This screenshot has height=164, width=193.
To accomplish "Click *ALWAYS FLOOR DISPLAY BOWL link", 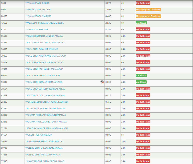I will click(45, 161).
